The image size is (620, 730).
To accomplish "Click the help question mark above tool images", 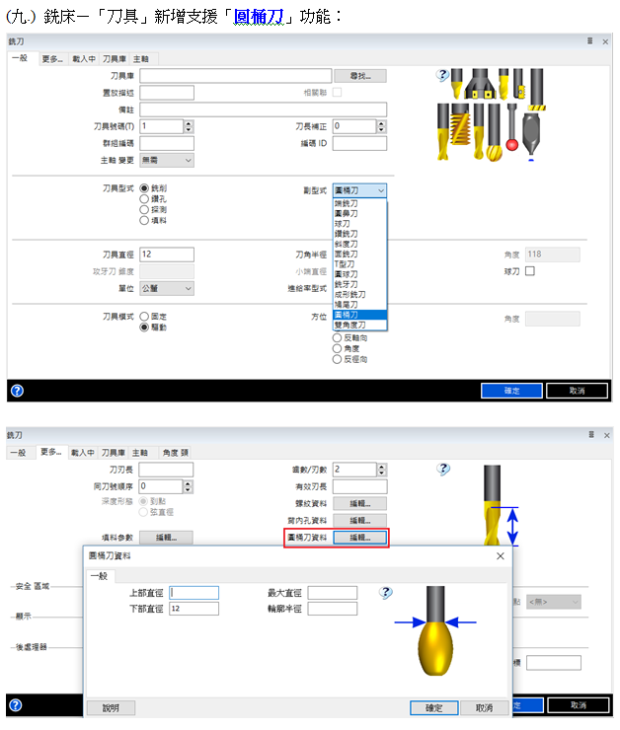I will click(x=442, y=75).
